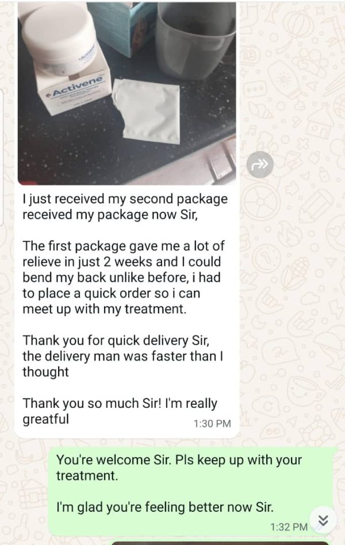The width and height of the screenshot is (345, 545).
Task: Tap the word "treatment." in the green bubble
Action: coord(87,476)
